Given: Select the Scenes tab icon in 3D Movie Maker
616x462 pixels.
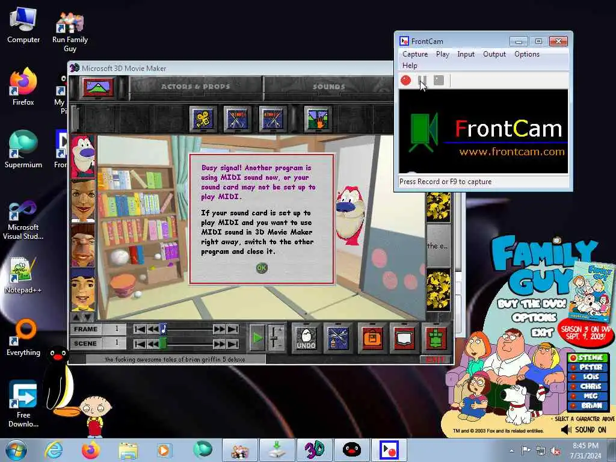Looking at the screenshot, I should 97,87.
